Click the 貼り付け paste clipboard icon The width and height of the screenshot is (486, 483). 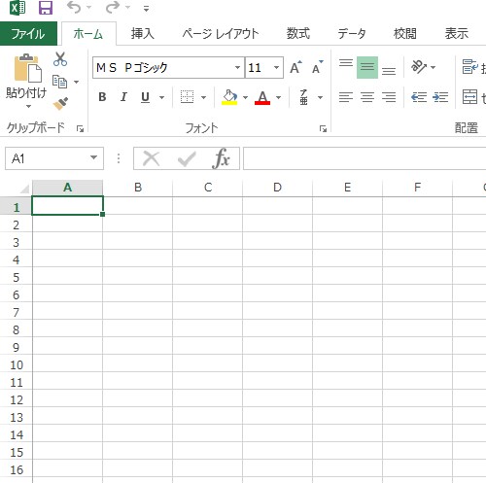pyautogui.click(x=27, y=68)
